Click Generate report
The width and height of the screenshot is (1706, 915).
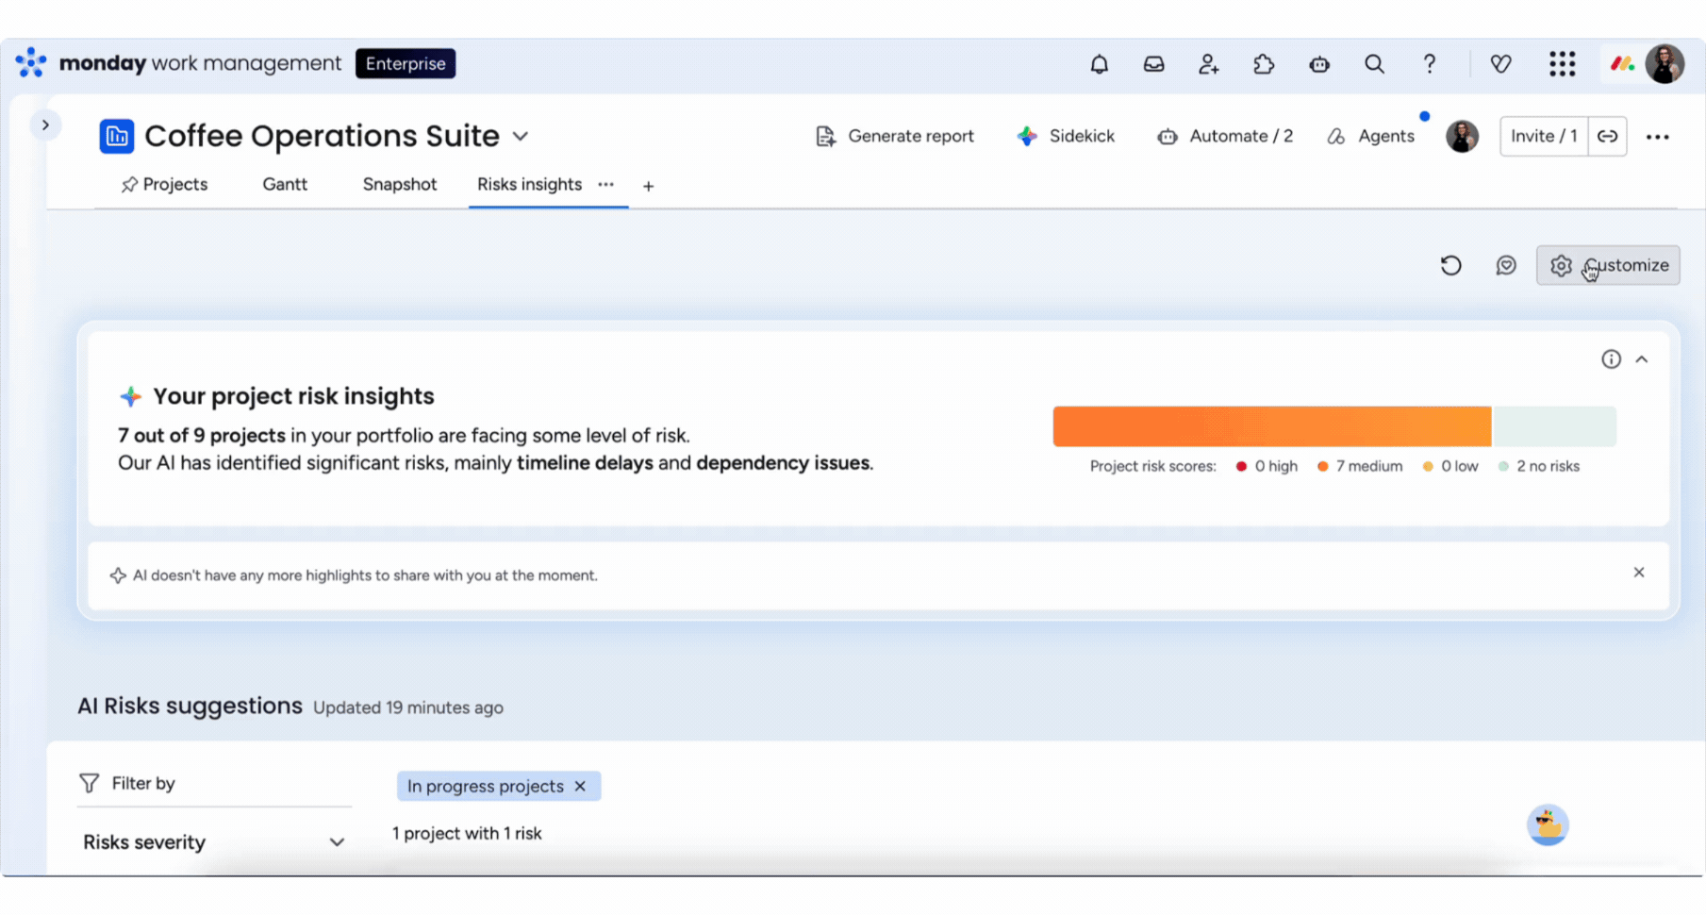point(895,137)
